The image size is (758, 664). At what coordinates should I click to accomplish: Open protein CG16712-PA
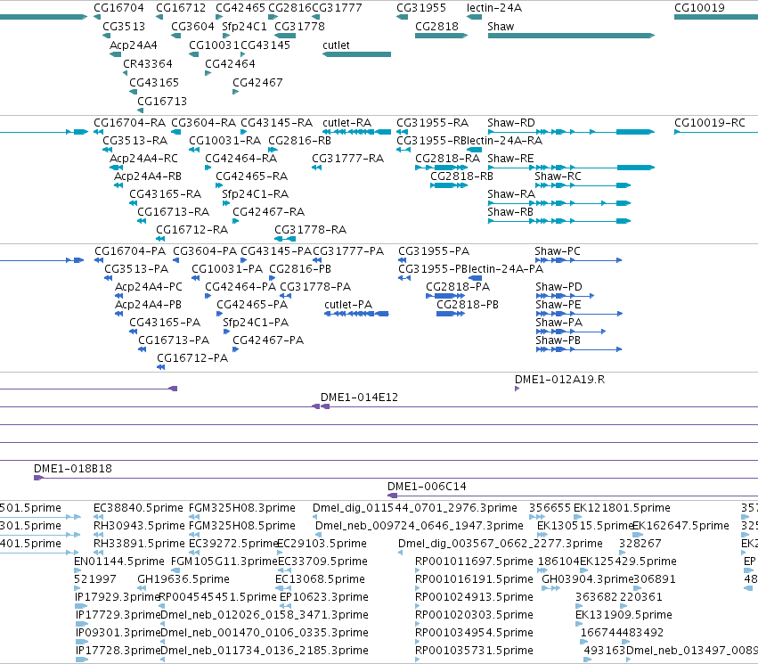pyautogui.click(x=192, y=358)
